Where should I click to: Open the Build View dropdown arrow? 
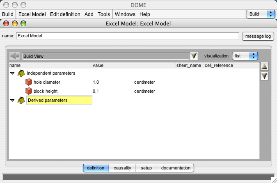(194, 56)
